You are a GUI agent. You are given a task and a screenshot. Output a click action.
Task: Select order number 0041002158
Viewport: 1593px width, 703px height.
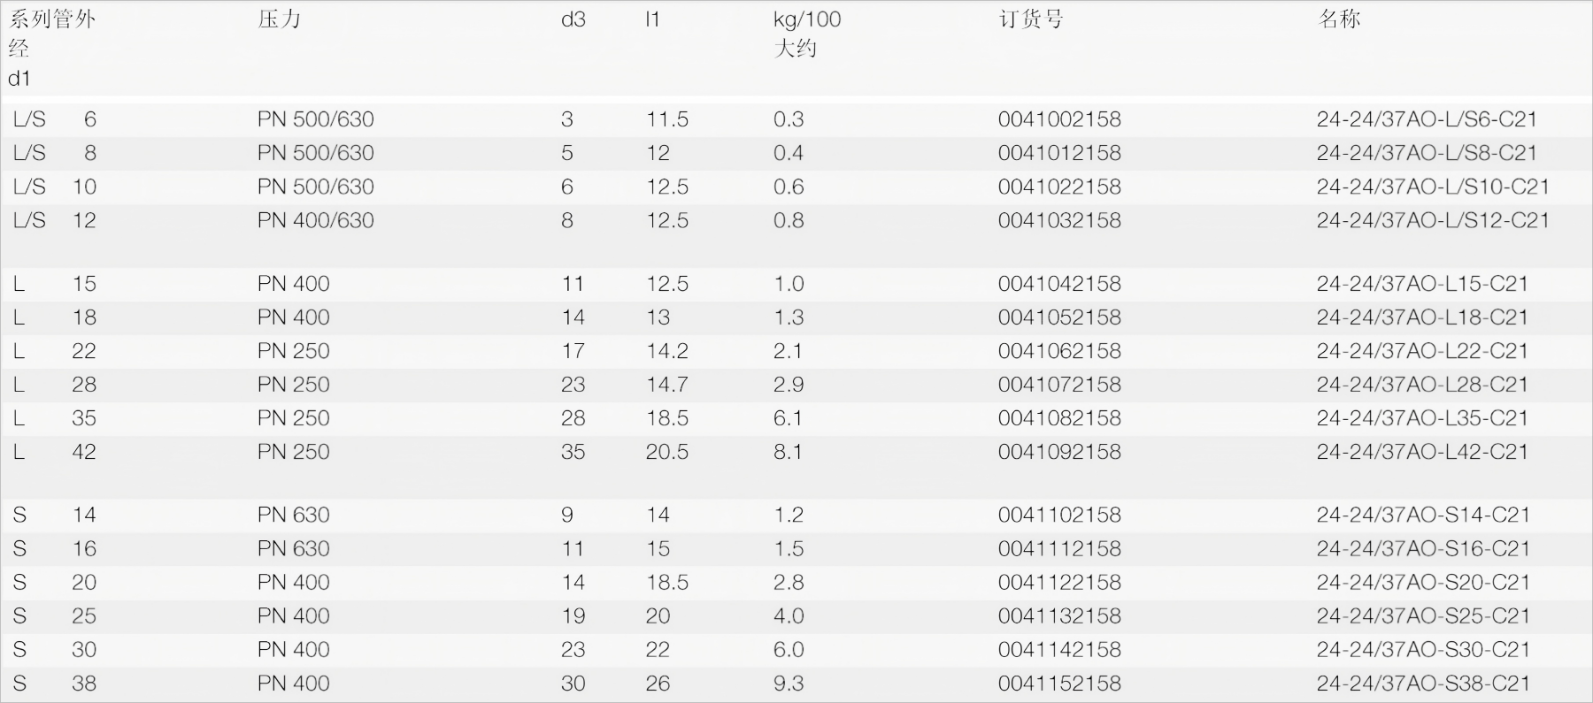click(x=1059, y=119)
